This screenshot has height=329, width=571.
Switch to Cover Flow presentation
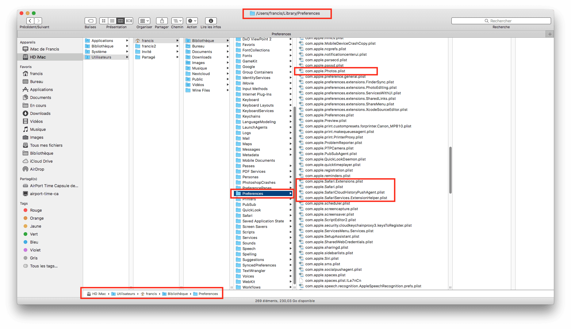point(129,21)
